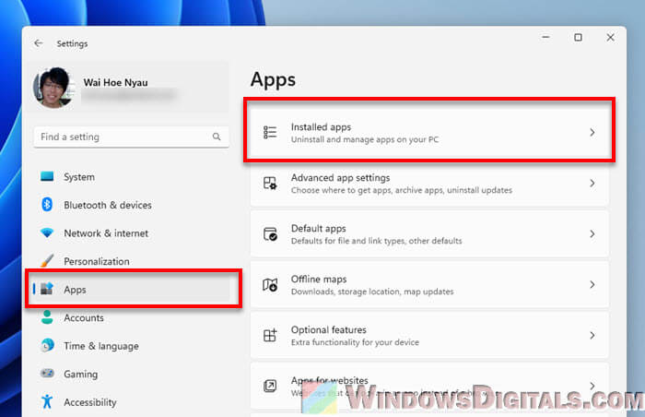Expand Apps for websites chevron
Screen dimensions: 645x417
[592, 386]
